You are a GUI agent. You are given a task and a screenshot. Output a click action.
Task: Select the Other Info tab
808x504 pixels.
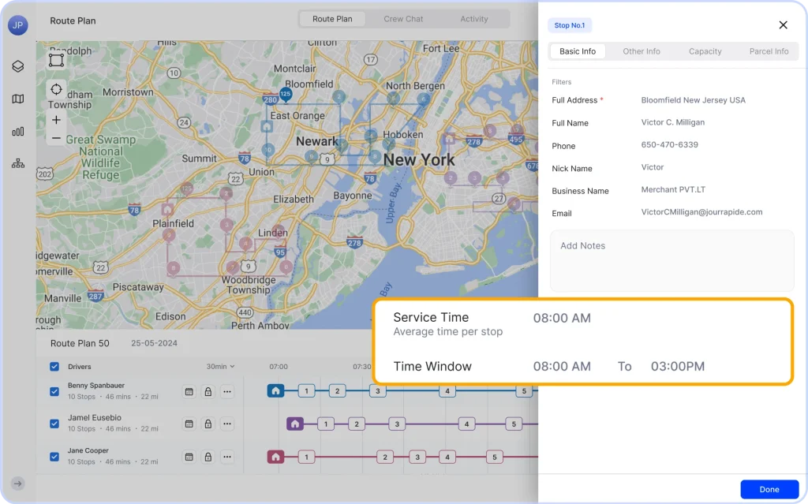642,51
